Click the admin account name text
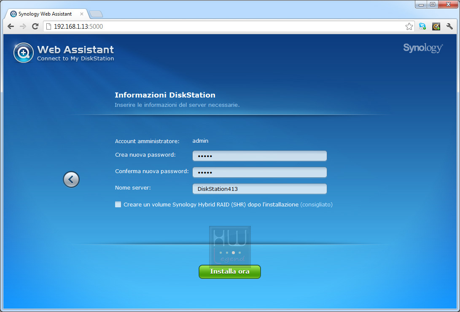 pyautogui.click(x=200, y=141)
